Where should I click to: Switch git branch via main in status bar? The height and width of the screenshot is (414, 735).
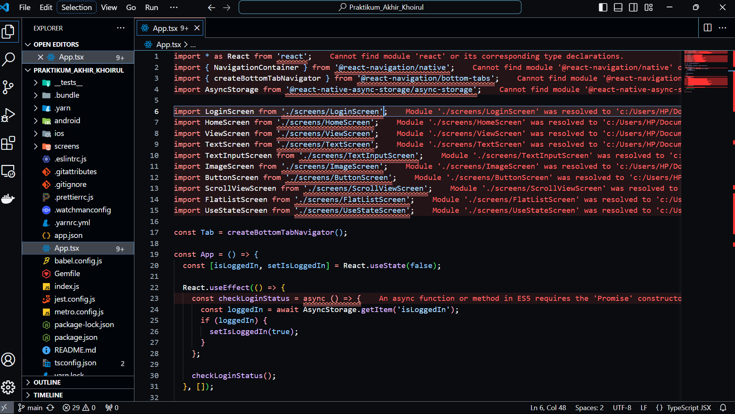31,407
